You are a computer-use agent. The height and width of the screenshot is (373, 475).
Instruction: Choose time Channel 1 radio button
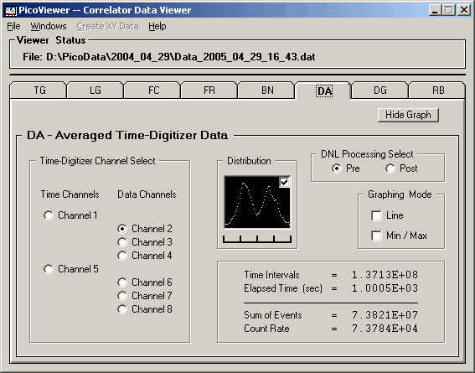tap(49, 215)
